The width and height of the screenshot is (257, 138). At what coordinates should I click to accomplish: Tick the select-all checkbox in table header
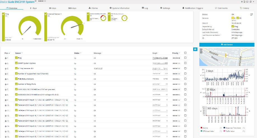coord(185,53)
